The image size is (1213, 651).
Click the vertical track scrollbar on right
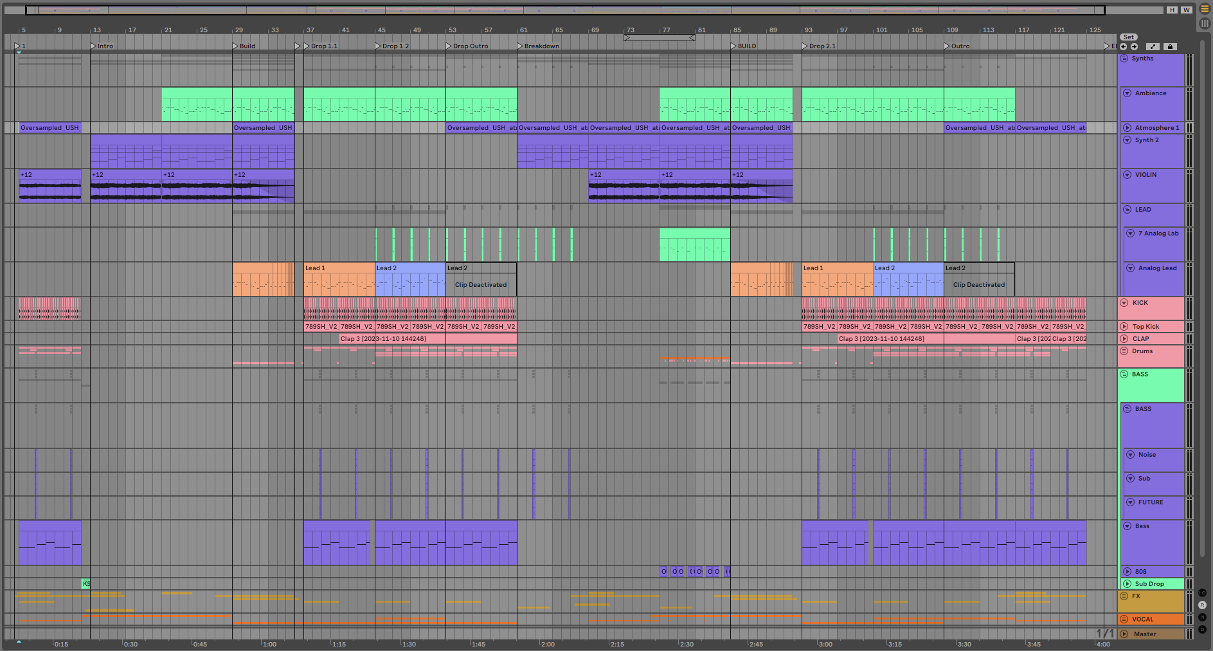1202,299
